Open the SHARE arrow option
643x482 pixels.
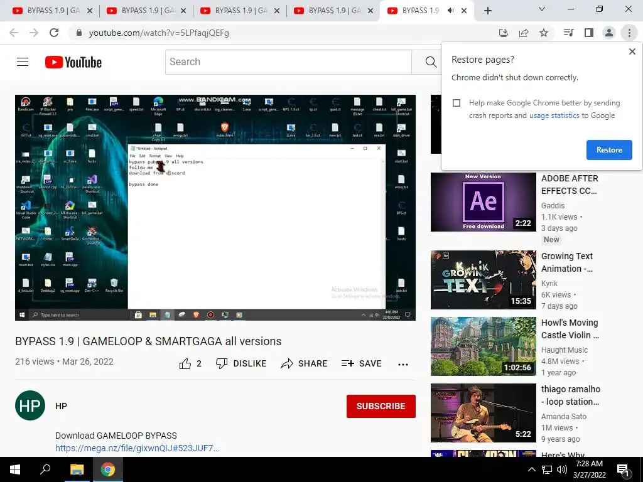tap(304, 363)
